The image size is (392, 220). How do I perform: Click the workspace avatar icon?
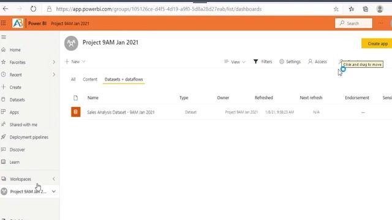[x=71, y=43]
